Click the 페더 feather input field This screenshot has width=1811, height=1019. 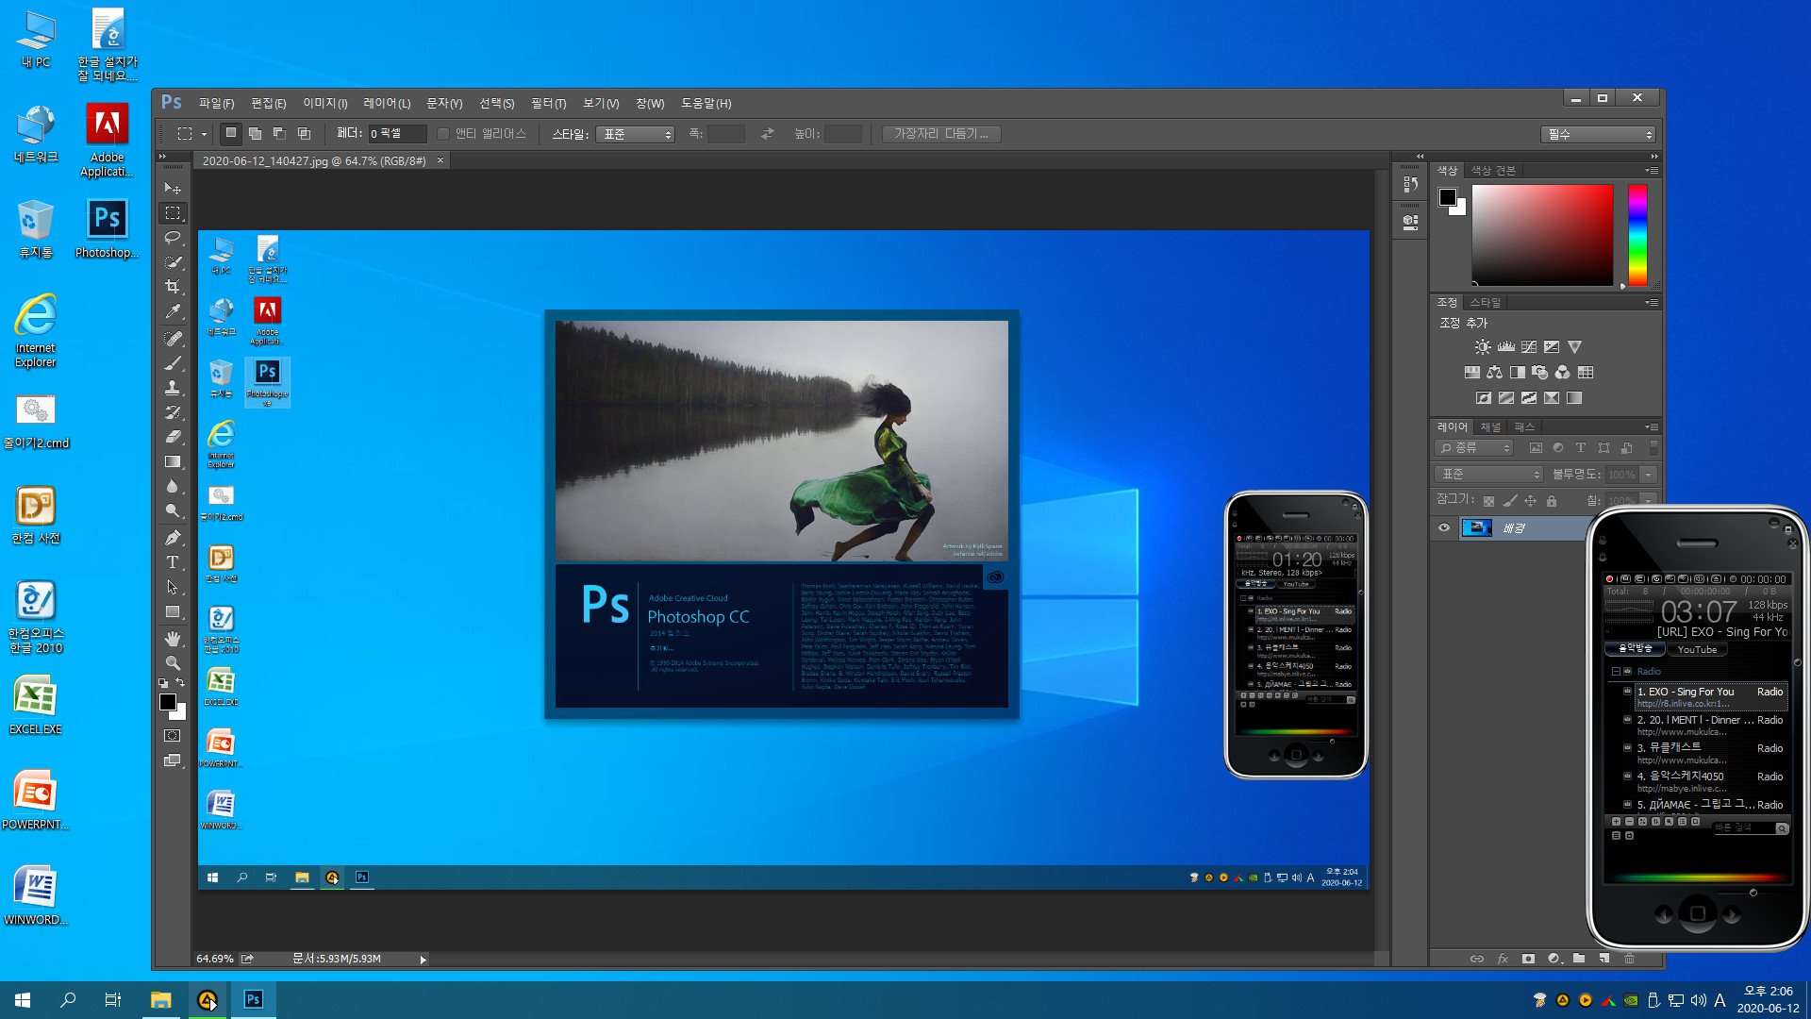[398, 134]
